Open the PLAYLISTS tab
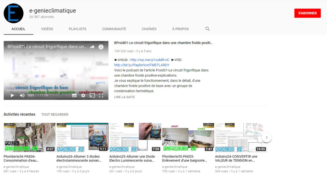The height and width of the screenshot is (175, 327). click(77, 29)
